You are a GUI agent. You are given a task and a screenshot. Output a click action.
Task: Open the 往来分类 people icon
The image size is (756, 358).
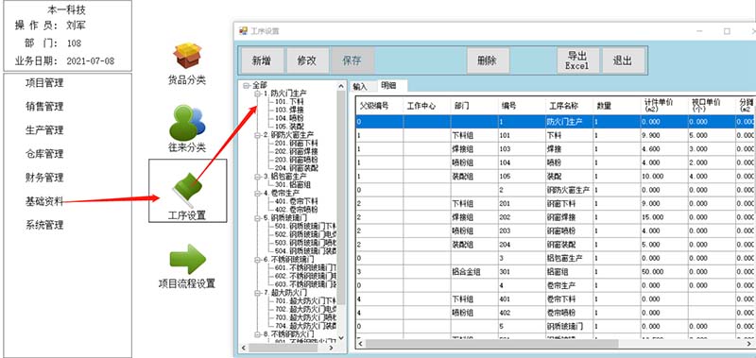click(187, 123)
